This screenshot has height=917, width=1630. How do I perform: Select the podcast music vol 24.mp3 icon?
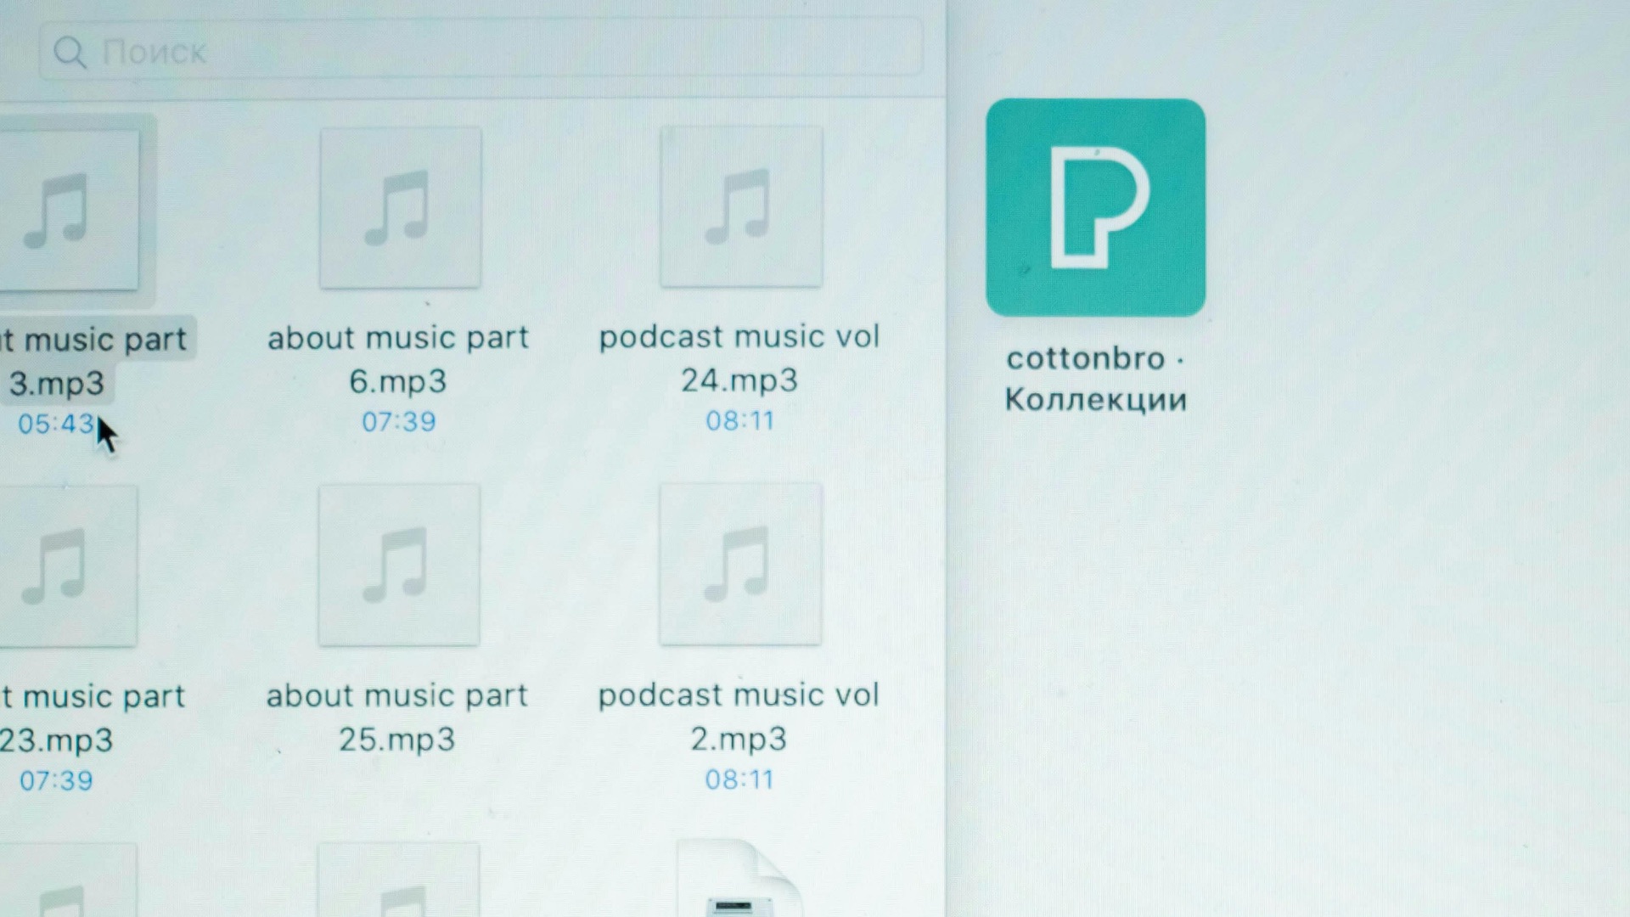tap(741, 206)
